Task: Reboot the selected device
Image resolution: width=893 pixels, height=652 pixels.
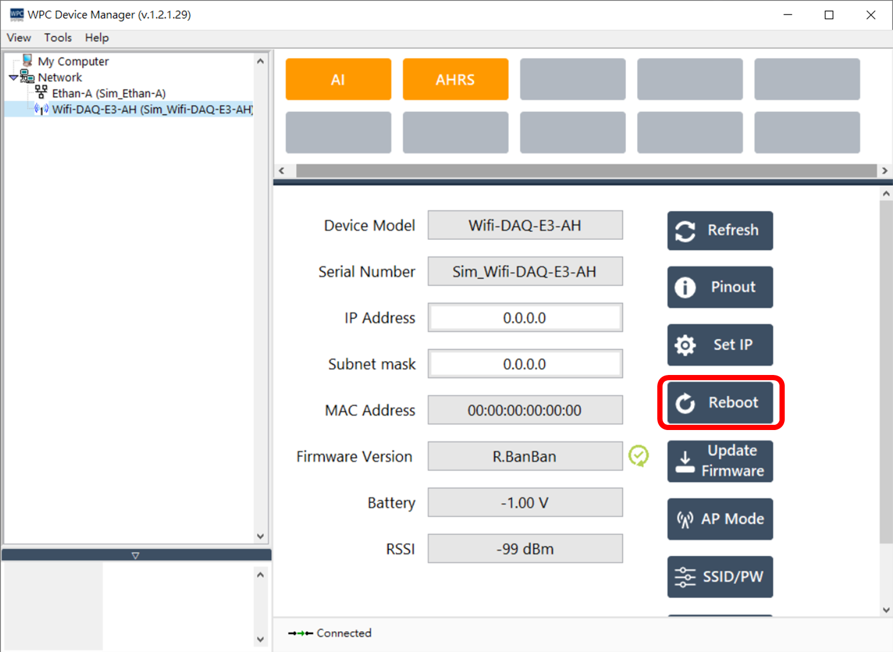Action: pos(720,403)
